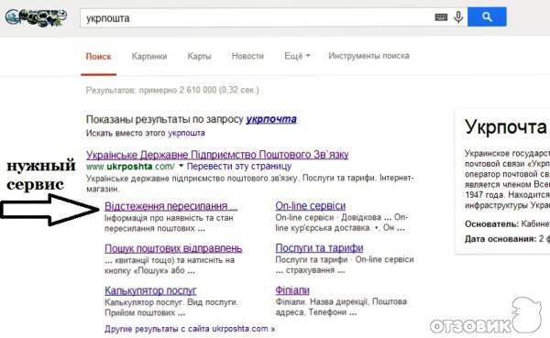
Task: Click the green URL www.ukrposhta.com/
Action: (130, 166)
